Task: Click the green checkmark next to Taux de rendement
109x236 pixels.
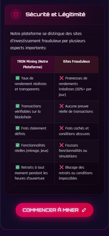Action: [x=18, y=78]
